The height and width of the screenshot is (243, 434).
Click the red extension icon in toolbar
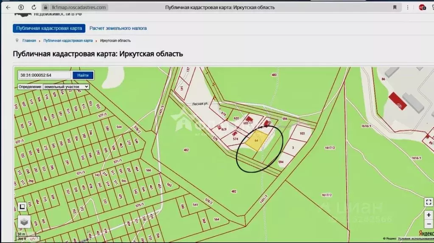coord(422,7)
